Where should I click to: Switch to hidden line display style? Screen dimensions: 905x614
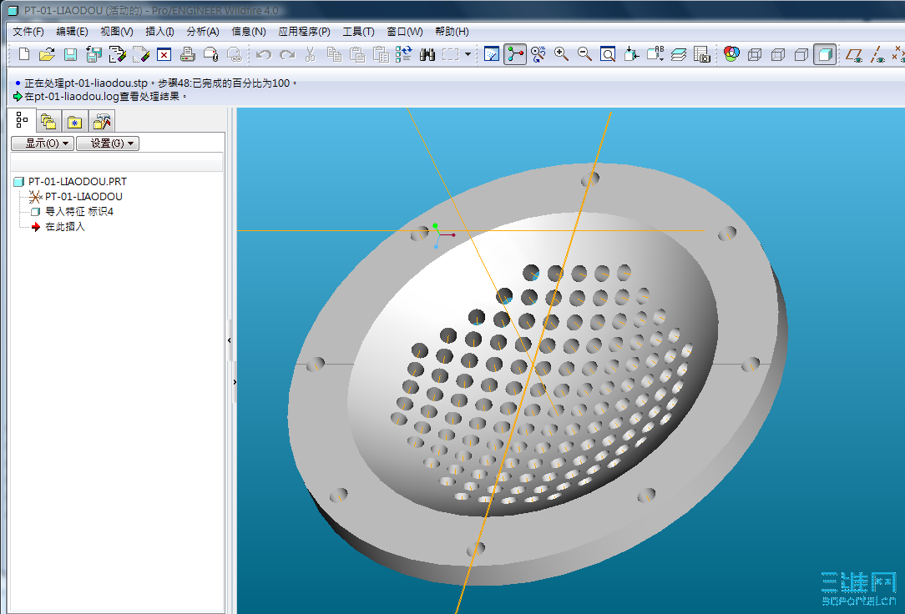[778, 54]
